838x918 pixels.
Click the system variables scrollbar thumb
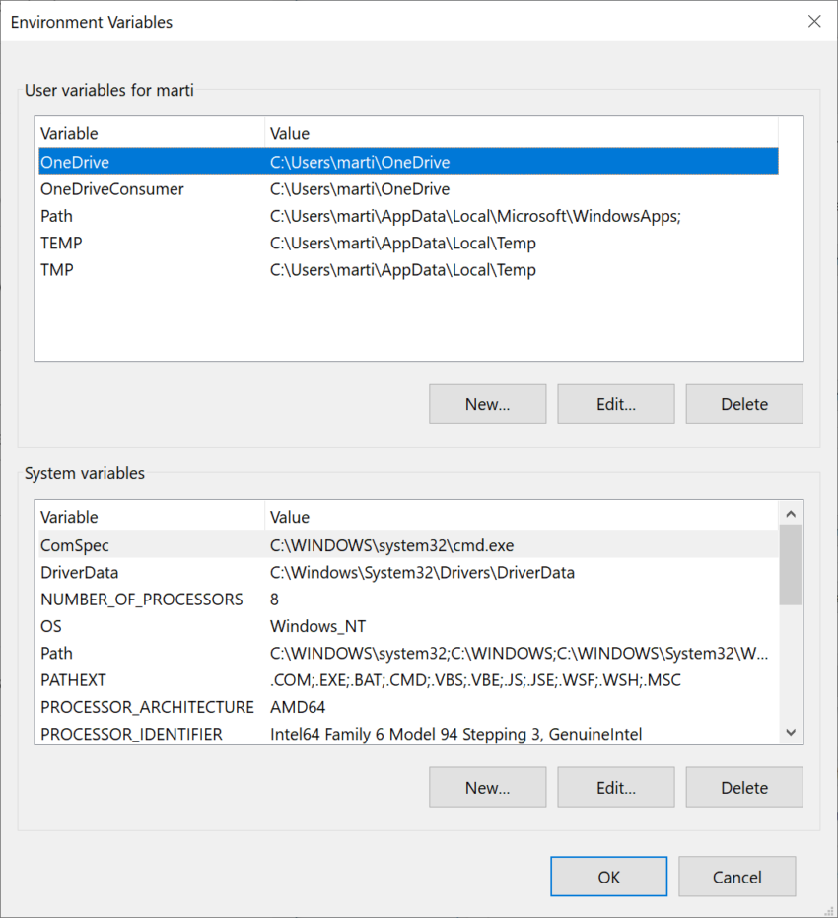point(790,564)
